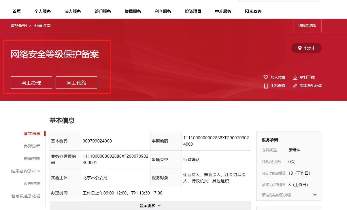
Task: Select the 设定依据 section
Action: coord(33,183)
